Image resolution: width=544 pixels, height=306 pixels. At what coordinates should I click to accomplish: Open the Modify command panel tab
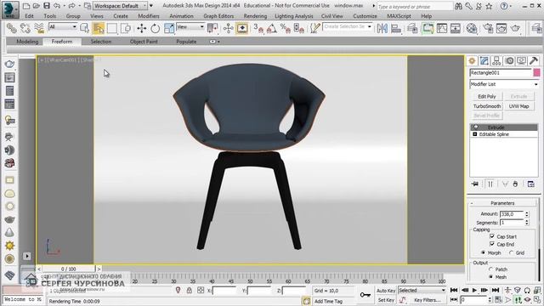click(484, 60)
